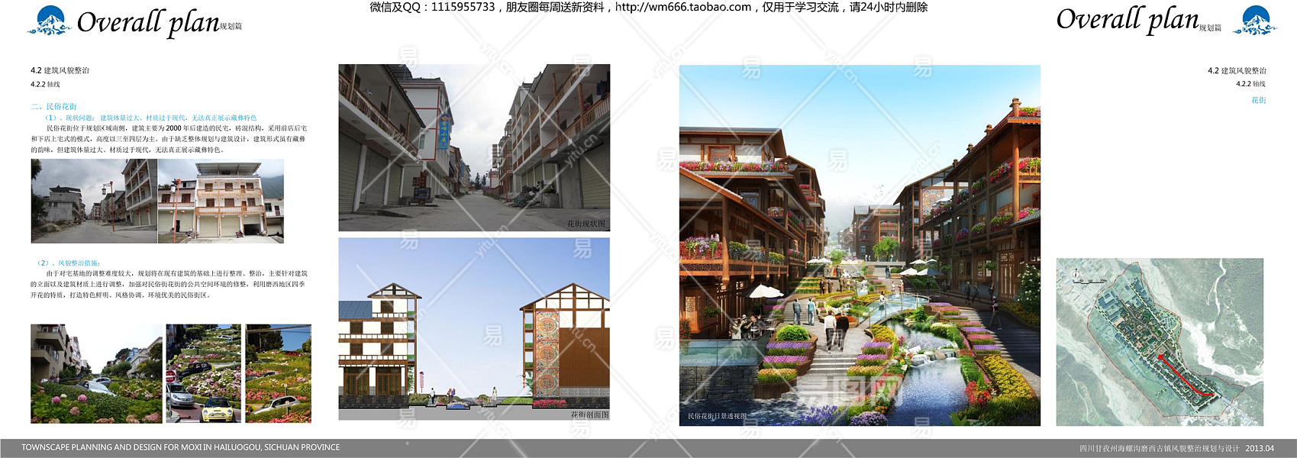Open the wm666.taobao.com link in the header

coord(682,8)
